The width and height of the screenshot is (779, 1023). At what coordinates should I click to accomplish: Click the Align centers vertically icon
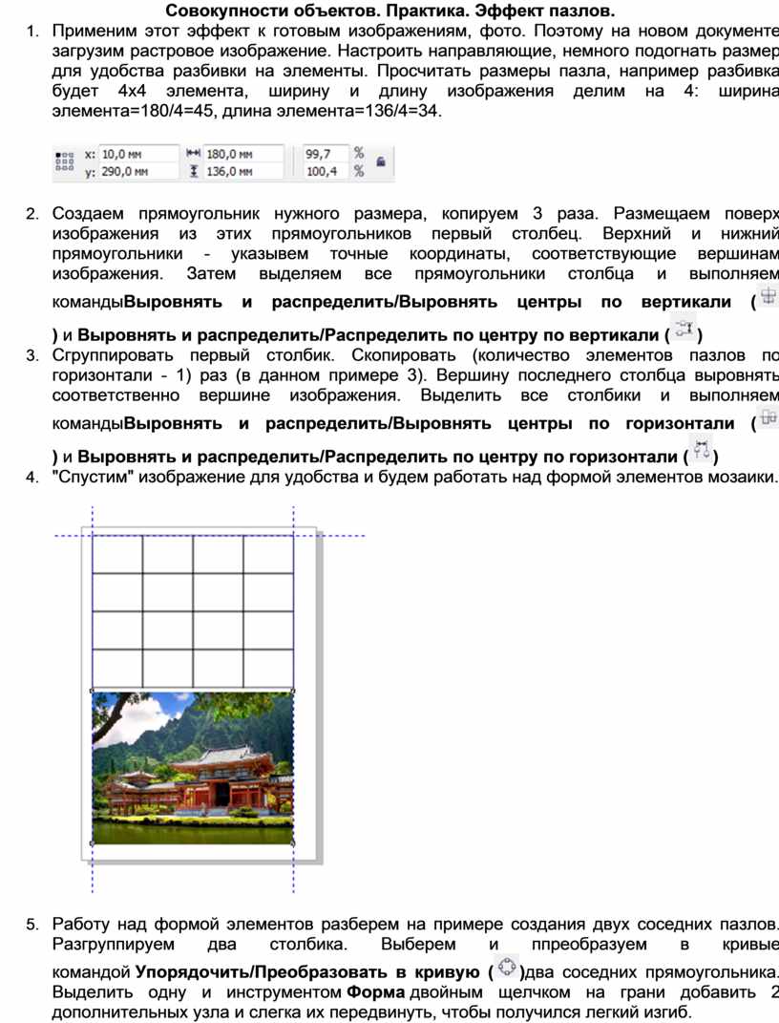coord(768,297)
